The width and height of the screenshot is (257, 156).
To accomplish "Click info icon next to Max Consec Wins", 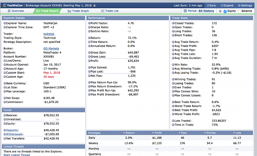I will (x=173, y=91).
